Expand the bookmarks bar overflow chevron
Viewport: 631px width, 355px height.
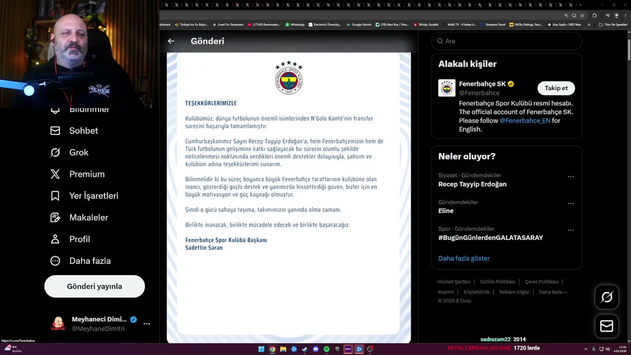(x=589, y=25)
